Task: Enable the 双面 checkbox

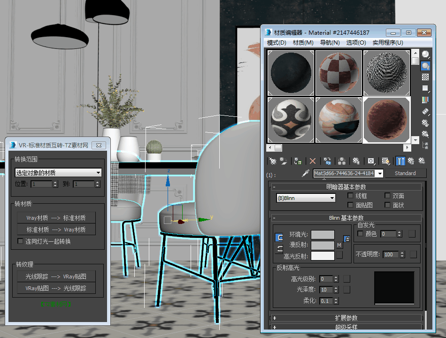Action: (388, 196)
